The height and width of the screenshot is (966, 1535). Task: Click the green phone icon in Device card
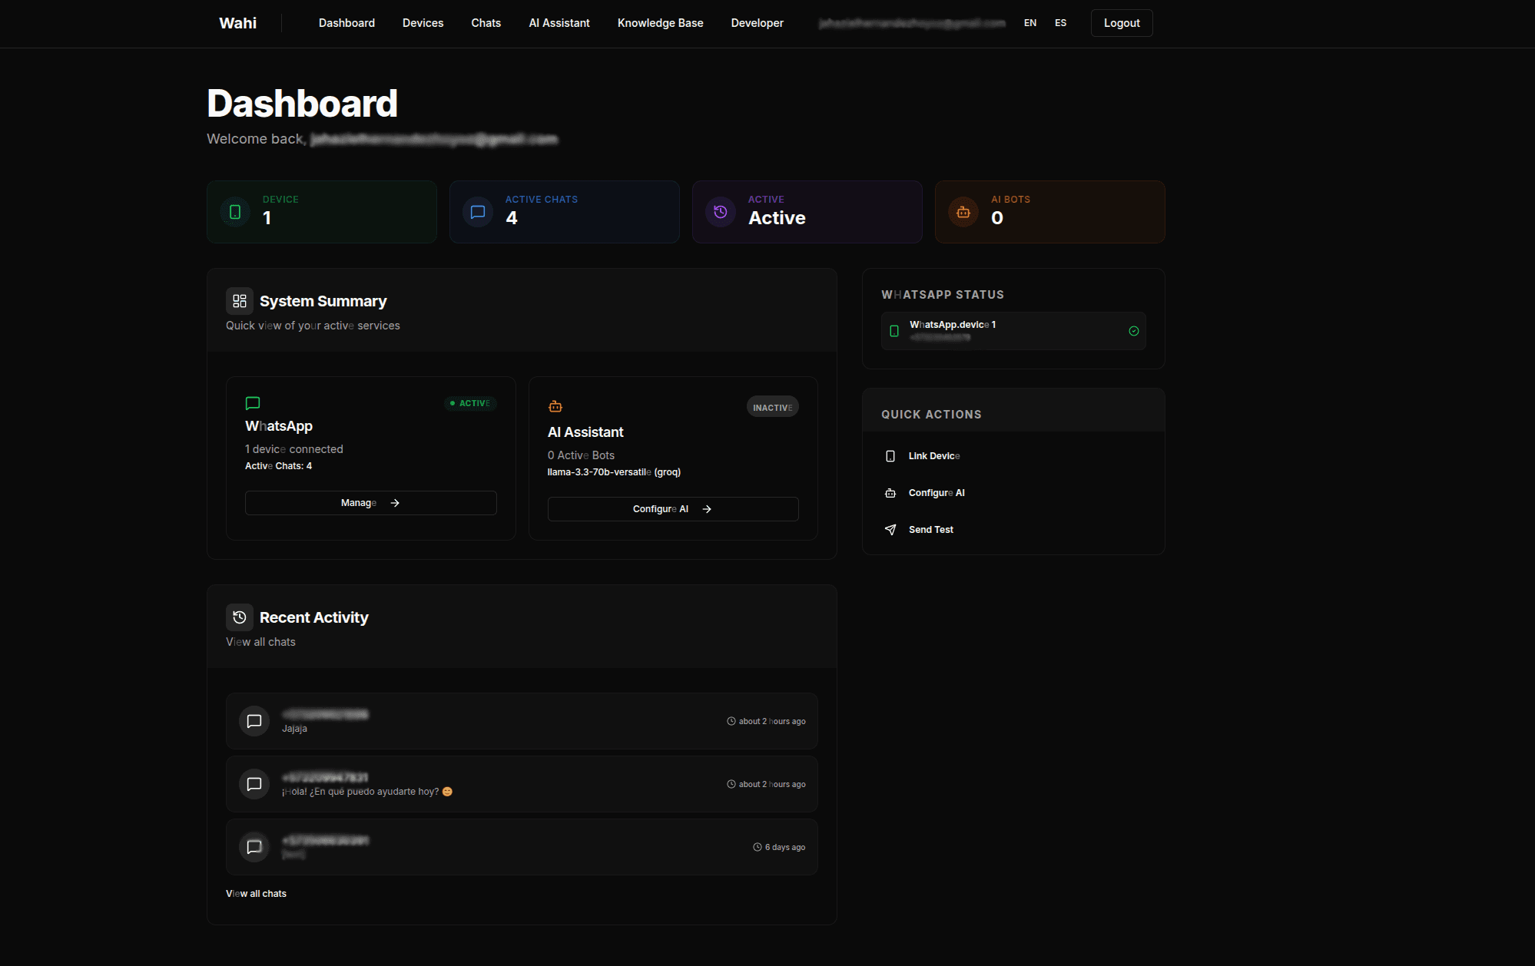(x=234, y=212)
